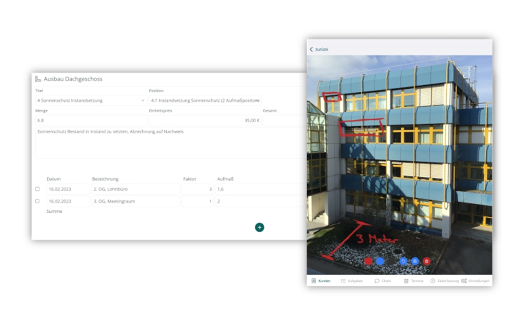Click the Aufmaß field showing 1,6
513x326 pixels.
pos(261,189)
